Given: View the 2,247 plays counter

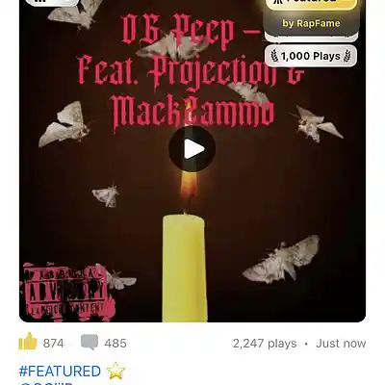Looking at the screenshot, I should (265, 344).
